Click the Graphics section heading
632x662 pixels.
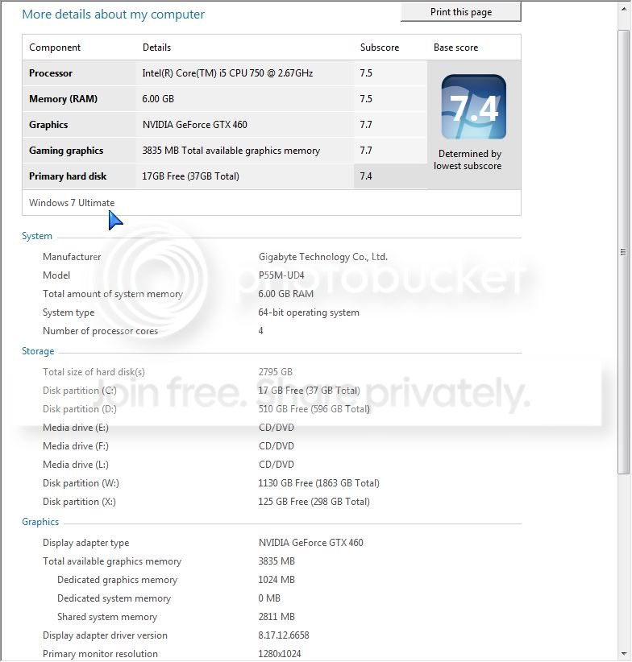pyautogui.click(x=40, y=522)
